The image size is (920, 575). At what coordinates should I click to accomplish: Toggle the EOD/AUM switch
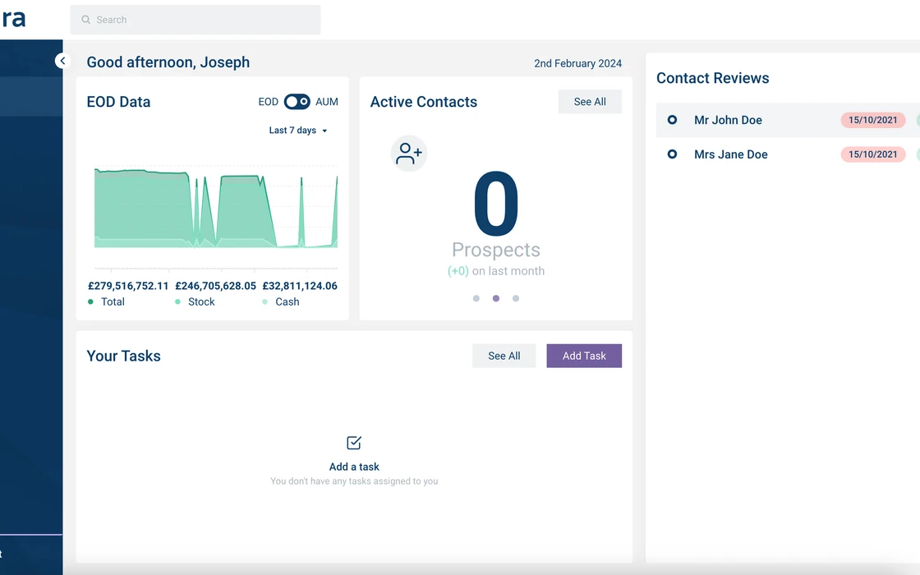[297, 102]
